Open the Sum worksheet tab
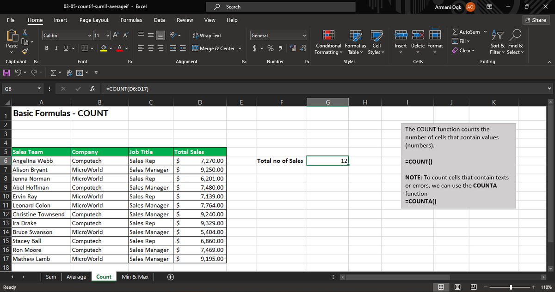The width and height of the screenshot is (555, 292). (51, 277)
